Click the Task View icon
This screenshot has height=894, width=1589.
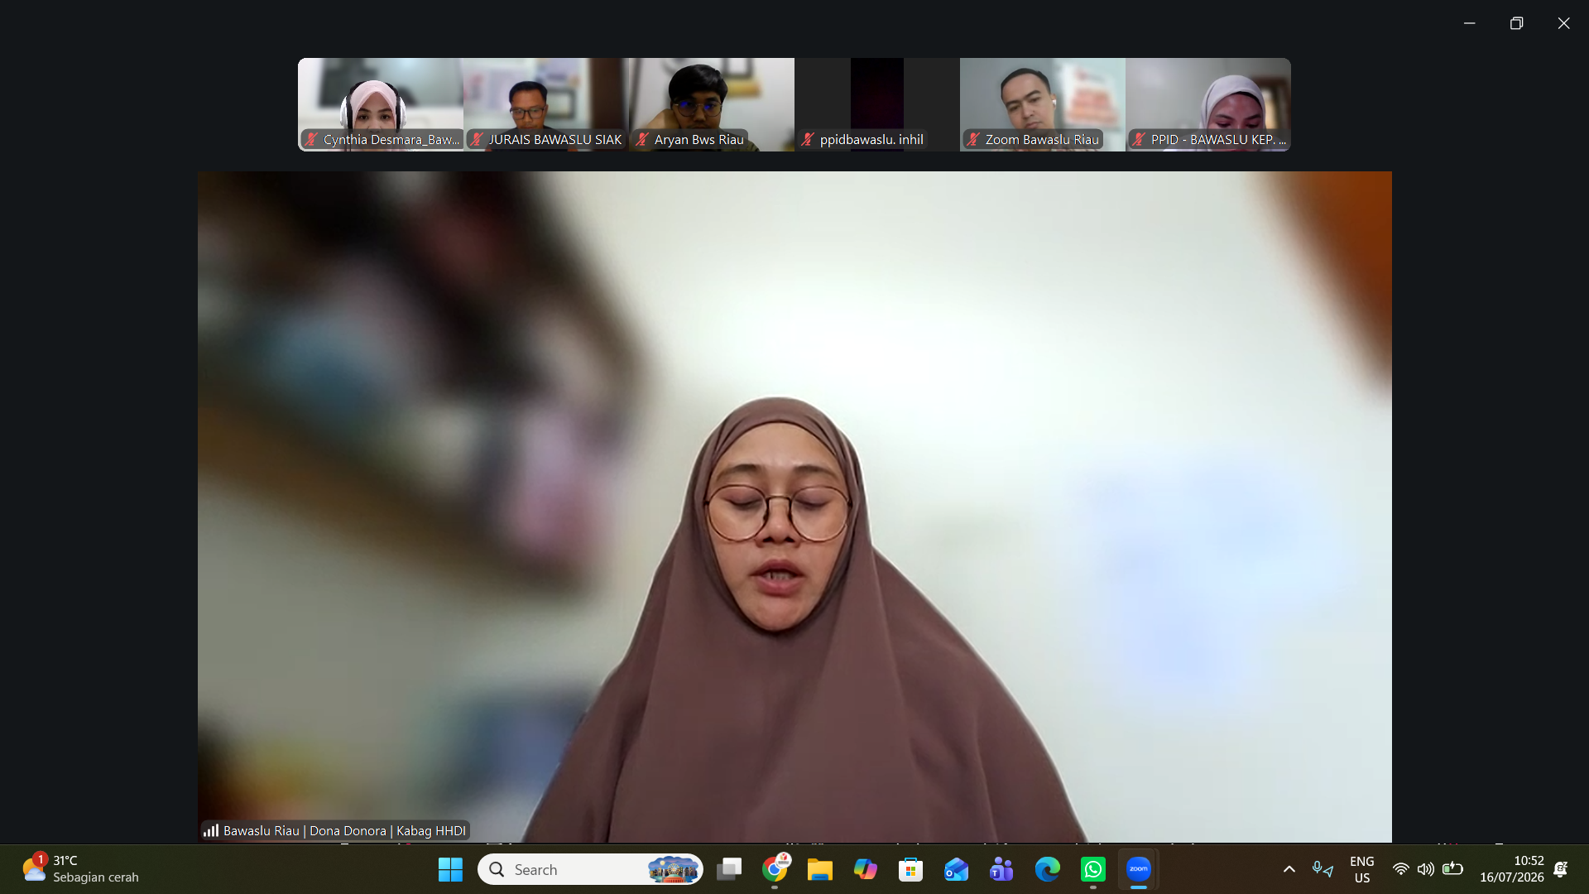(729, 869)
